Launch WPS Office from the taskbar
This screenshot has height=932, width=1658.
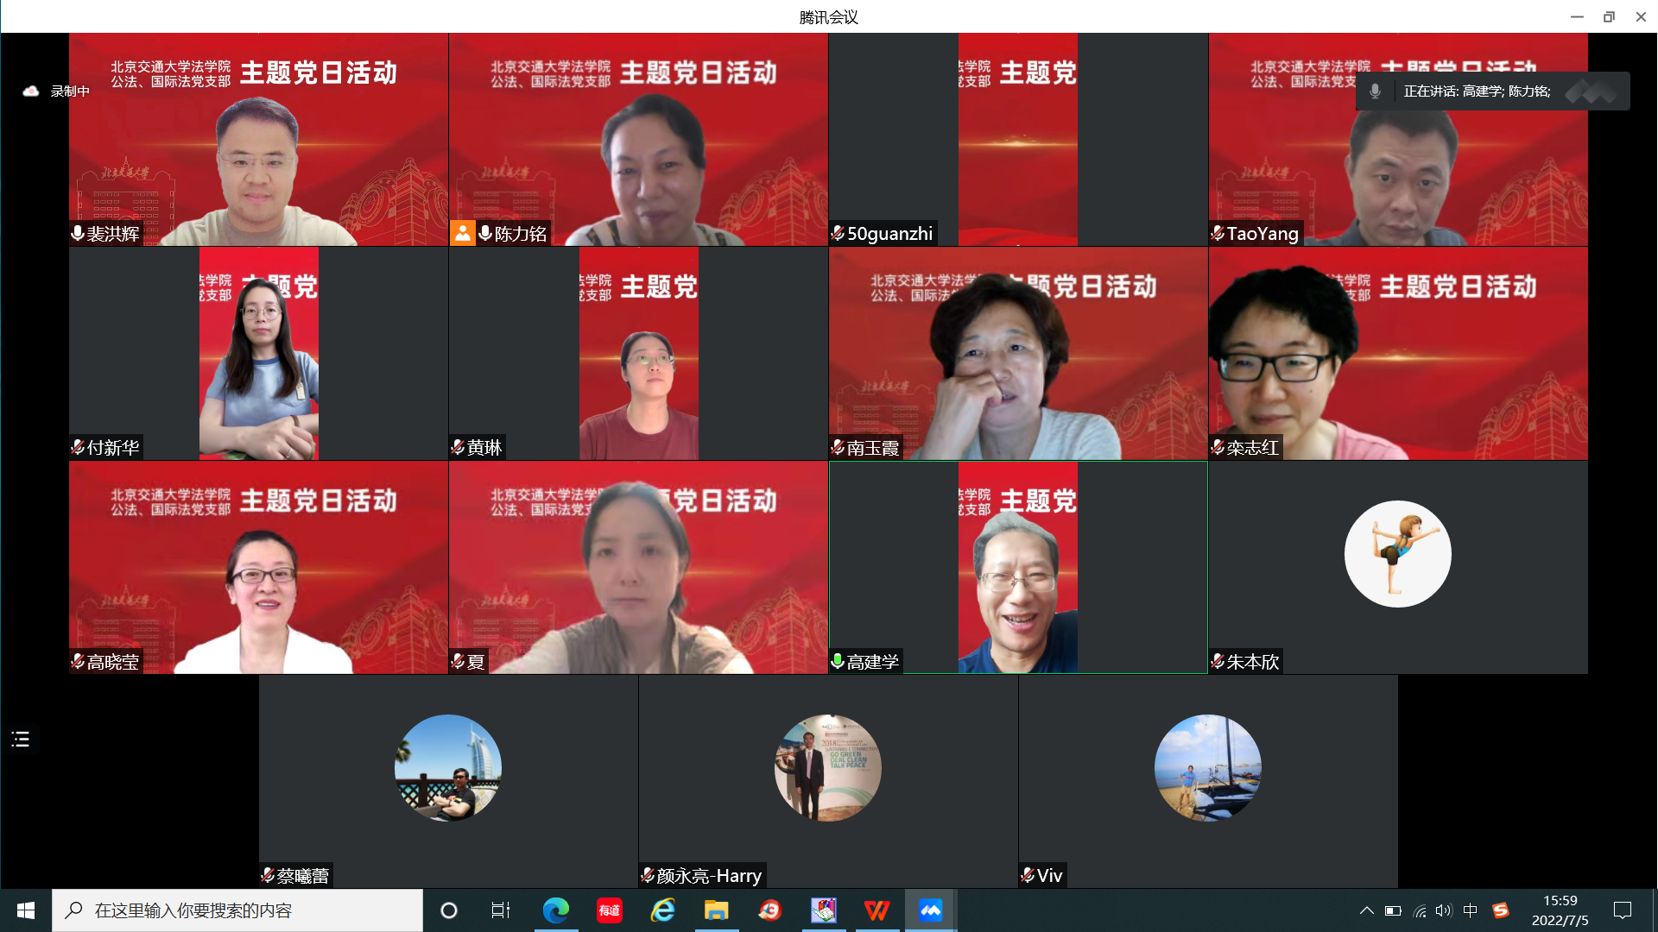876,910
